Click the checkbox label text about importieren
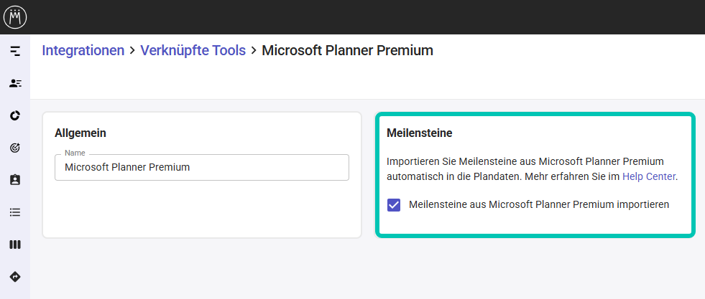The width and height of the screenshot is (705, 299). coord(539,205)
